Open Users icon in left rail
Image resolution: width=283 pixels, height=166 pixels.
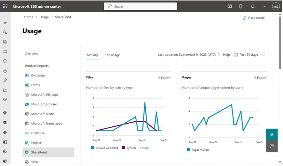tap(5, 32)
